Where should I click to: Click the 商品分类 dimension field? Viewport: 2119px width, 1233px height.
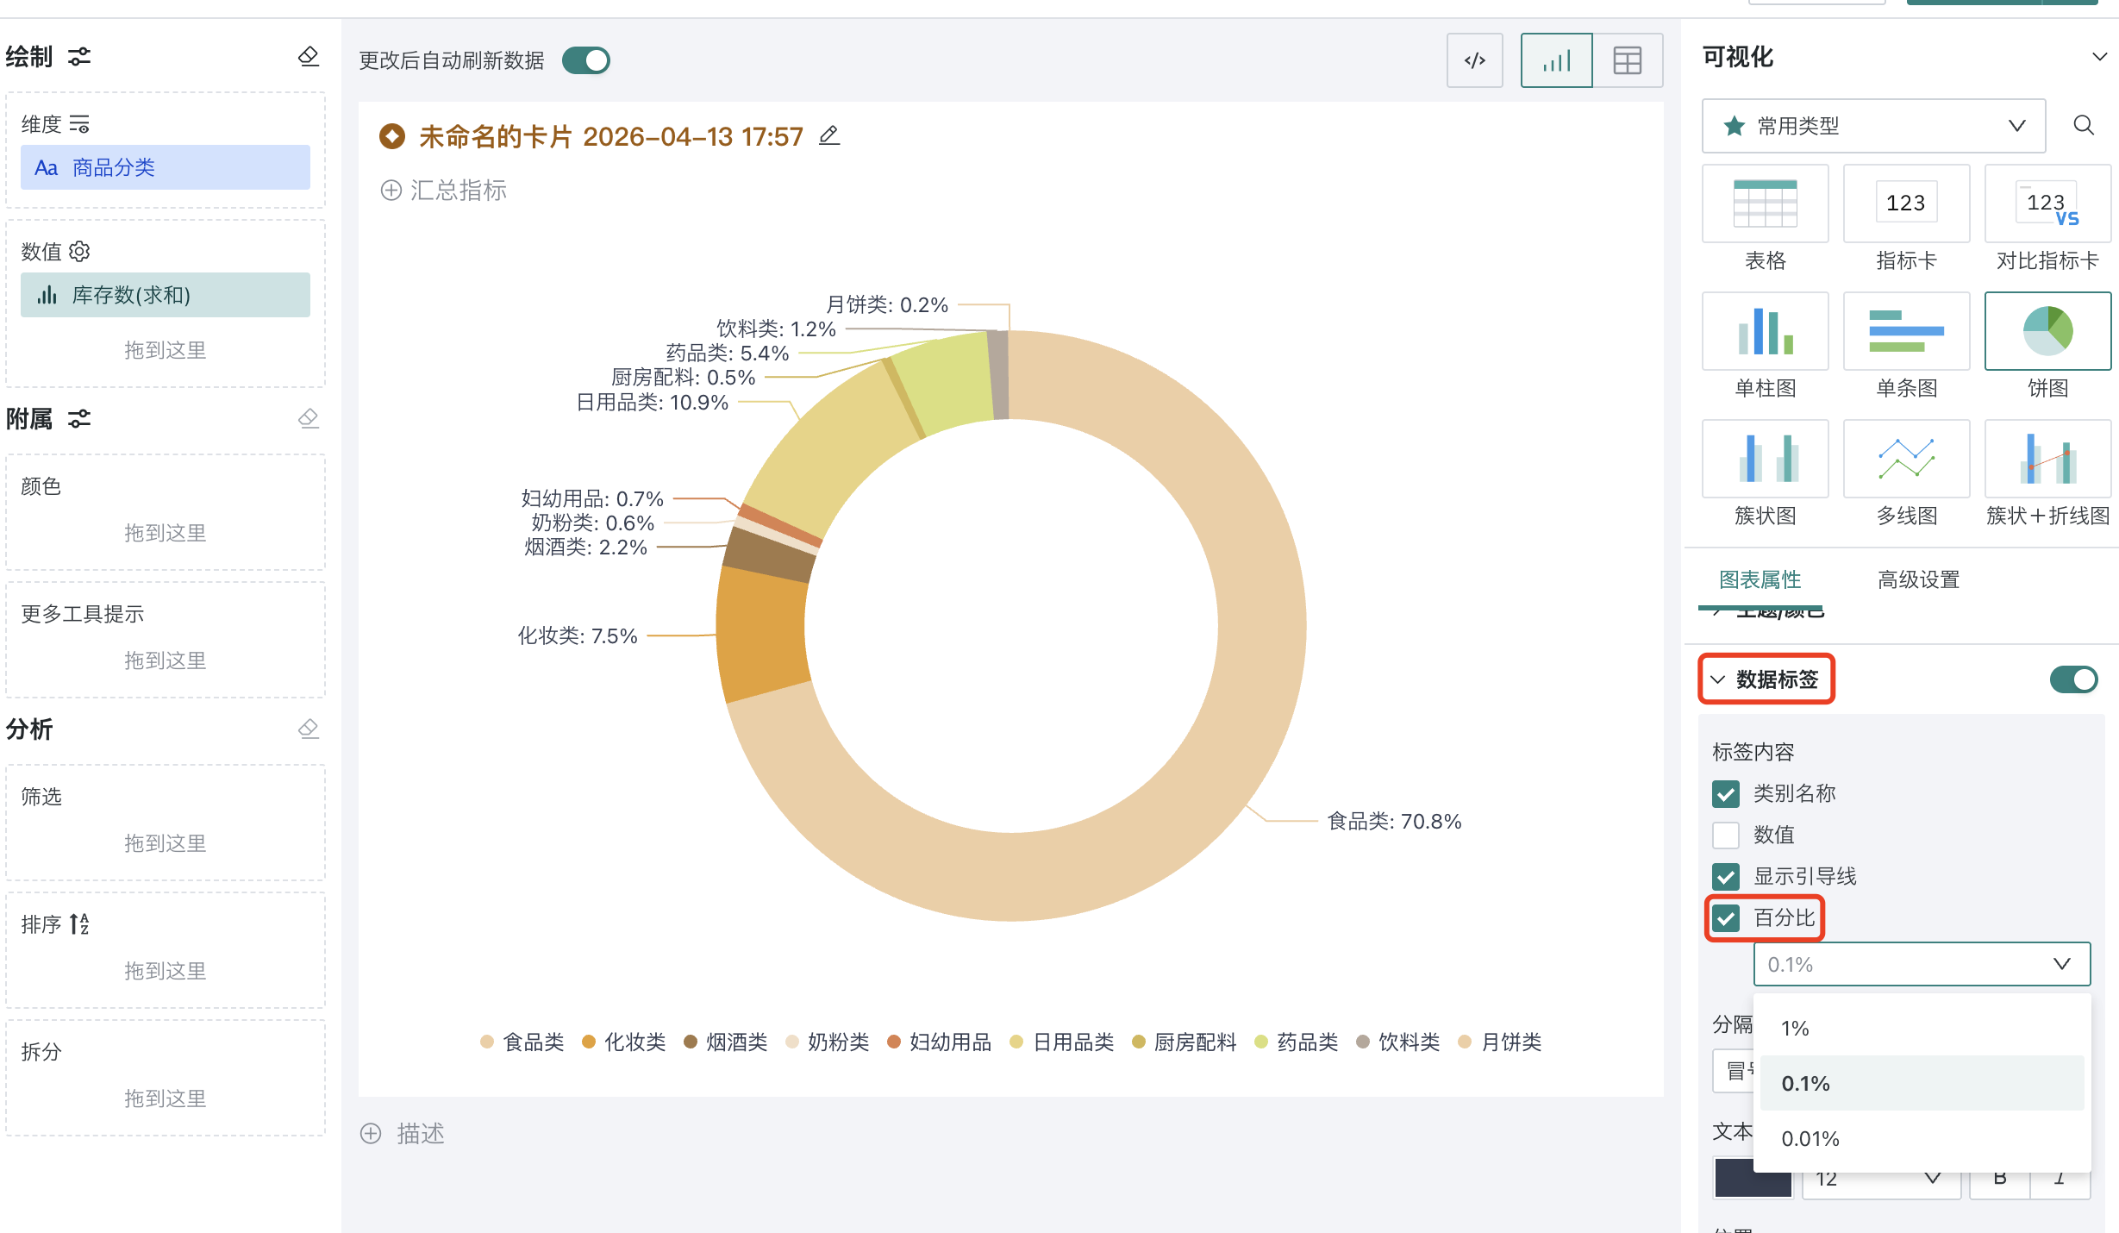point(166,167)
